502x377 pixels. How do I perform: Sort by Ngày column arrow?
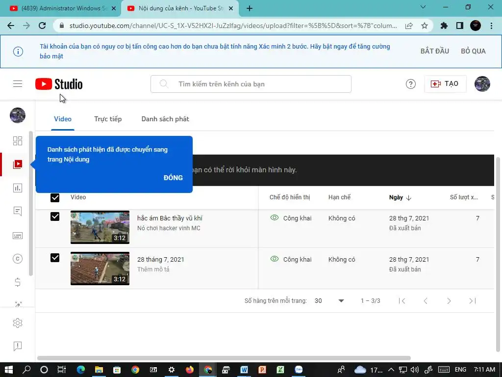tap(408, 198)
